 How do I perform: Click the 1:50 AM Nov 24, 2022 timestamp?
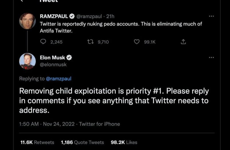[47, 124]
